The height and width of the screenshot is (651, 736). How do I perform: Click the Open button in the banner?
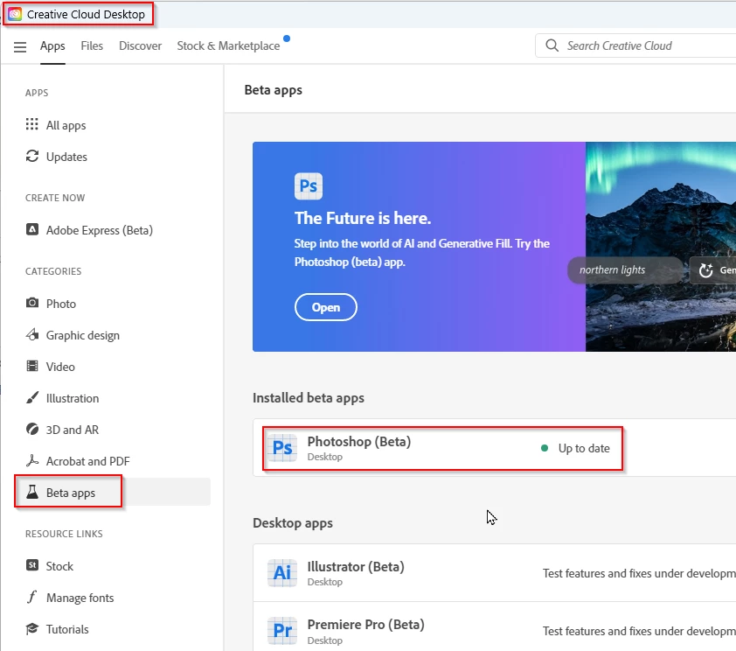(326, 307)
